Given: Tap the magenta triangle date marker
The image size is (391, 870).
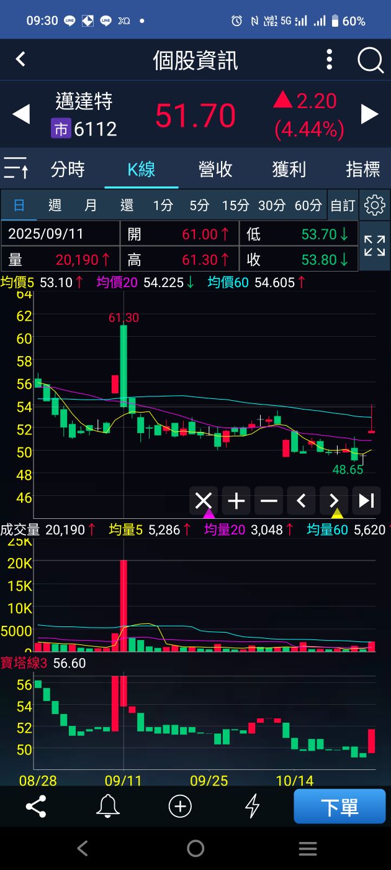Looking at the screenshot, I should click(x=209, y=513).
